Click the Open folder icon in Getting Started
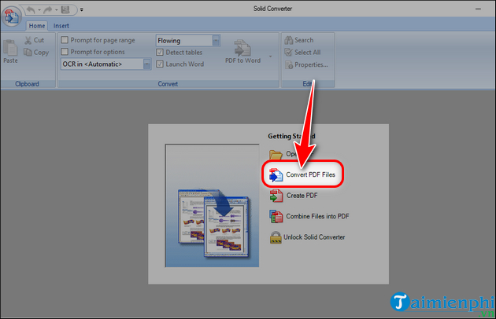The width and height of the screenshot is (496, 319). (x=276, y=154)
